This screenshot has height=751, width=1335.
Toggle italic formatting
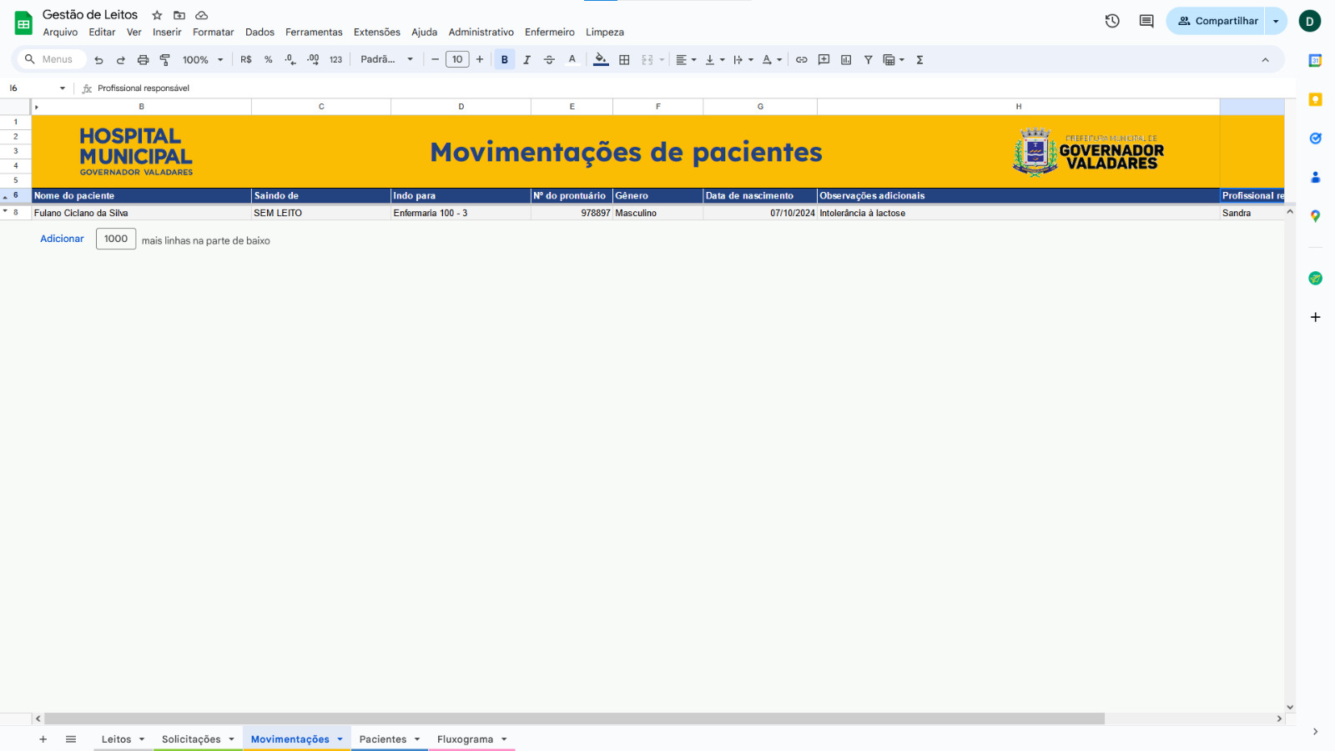tap(526, 60)
